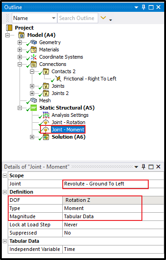Image resolution: width=166 pixels, height=260 pixels.
Task: Select the Joint - Rotation load icon
Action: pyautogui.click(x=46, y=122)
